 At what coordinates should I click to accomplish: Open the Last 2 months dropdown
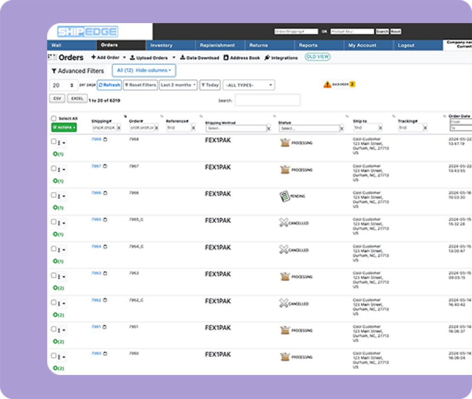[x=178, y=85]
